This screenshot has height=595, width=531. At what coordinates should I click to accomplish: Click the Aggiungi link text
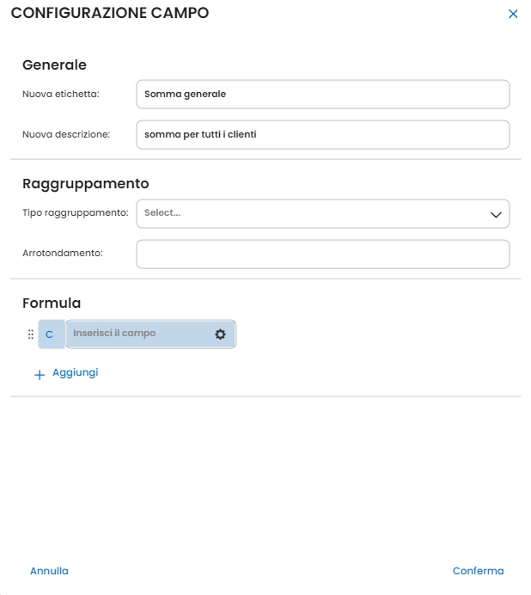click(x=76, y=372)
